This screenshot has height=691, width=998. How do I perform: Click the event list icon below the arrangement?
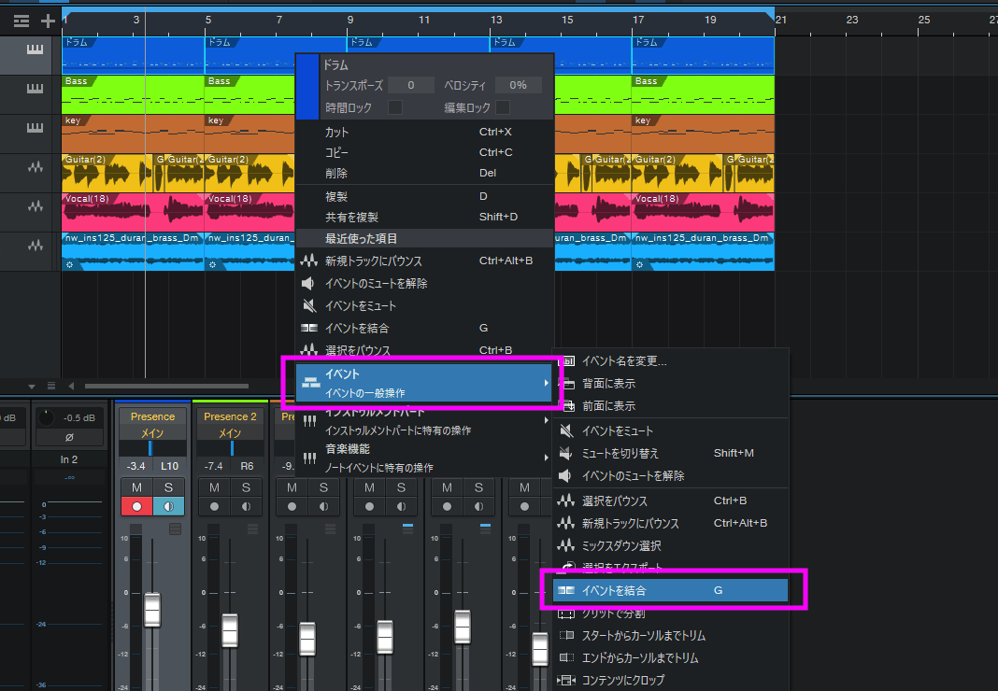click(x=51, y=386)
